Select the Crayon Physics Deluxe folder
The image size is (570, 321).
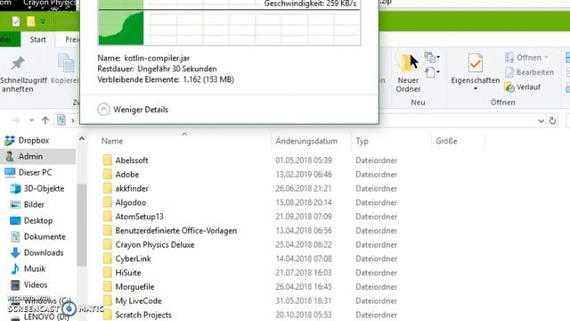pyautogui.click(x=155, y=244)
